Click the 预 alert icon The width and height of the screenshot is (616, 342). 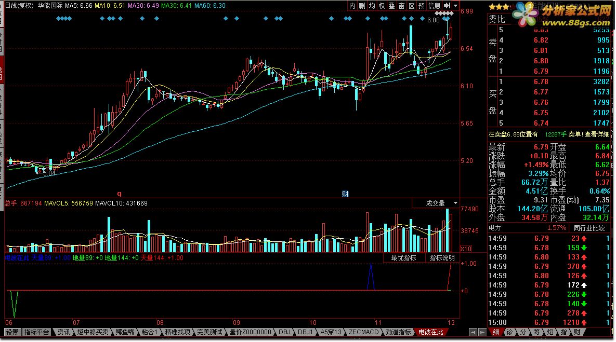[421, 6]
